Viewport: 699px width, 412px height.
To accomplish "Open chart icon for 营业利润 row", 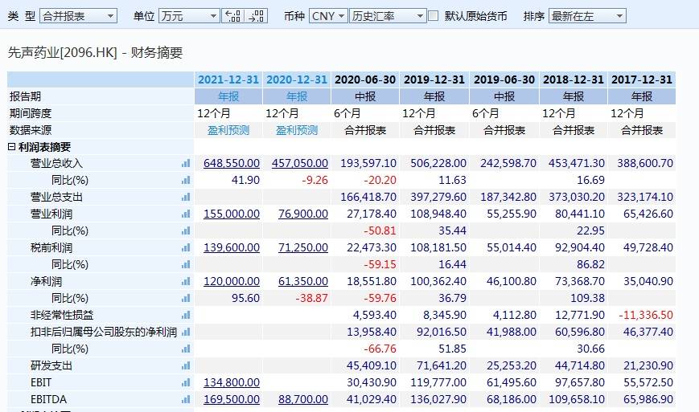I will point(186,214).
